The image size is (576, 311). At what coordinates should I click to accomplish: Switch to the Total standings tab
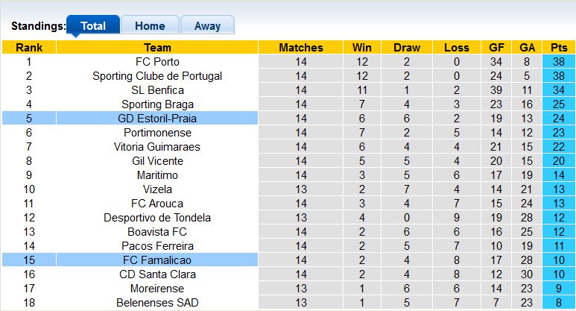(x=93, y=26)
